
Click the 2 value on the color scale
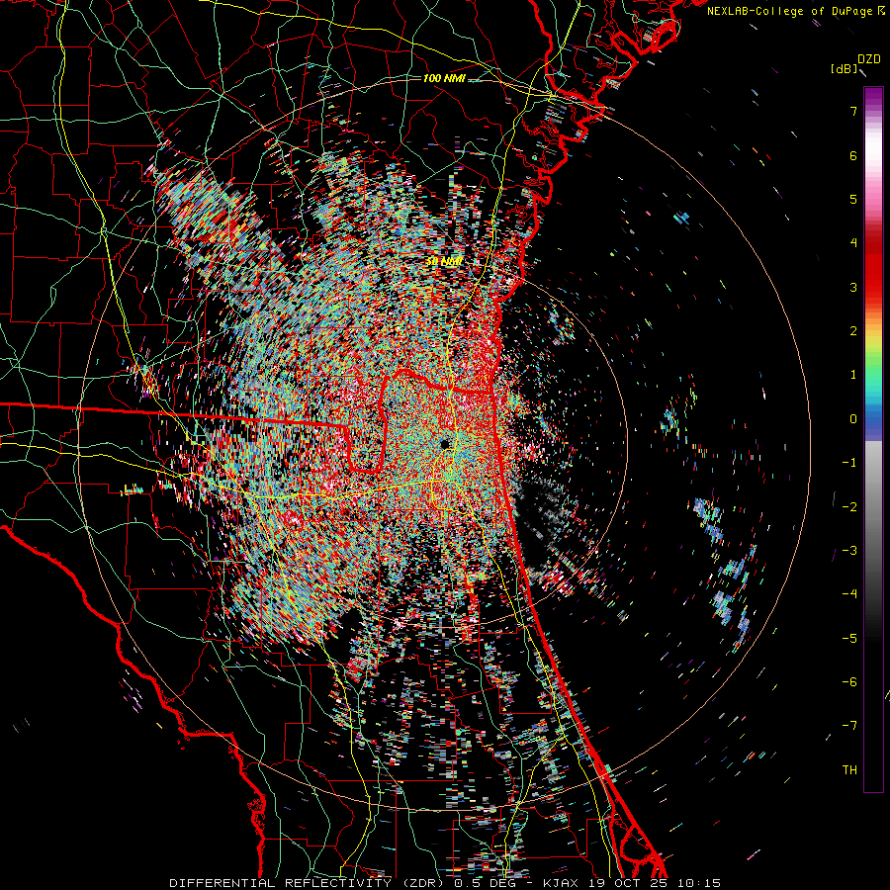853,331
